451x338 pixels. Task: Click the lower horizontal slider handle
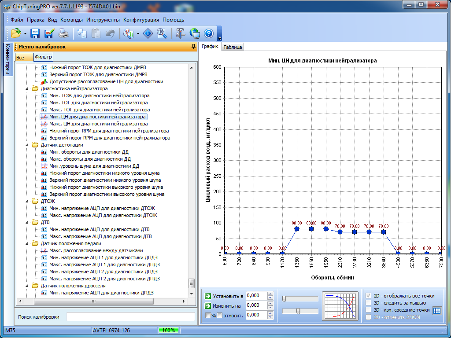[298, 311]
